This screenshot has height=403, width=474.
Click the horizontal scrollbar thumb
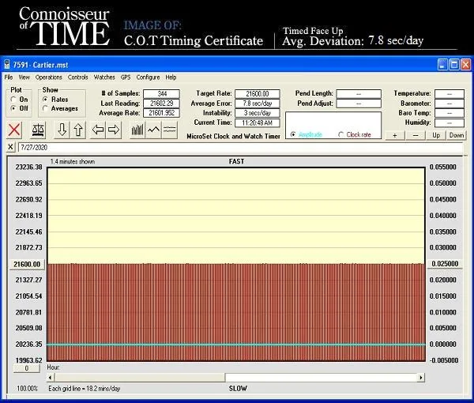[140, 377]
